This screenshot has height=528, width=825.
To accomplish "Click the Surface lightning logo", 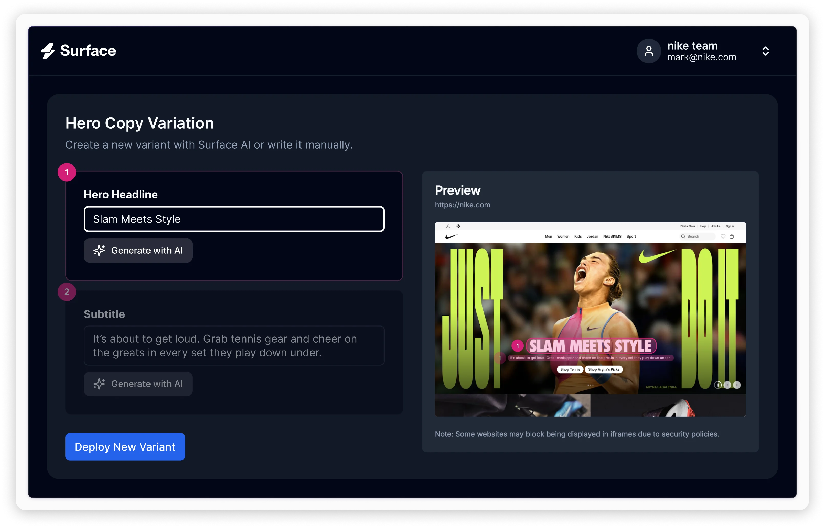I will (x=48, y=51).
